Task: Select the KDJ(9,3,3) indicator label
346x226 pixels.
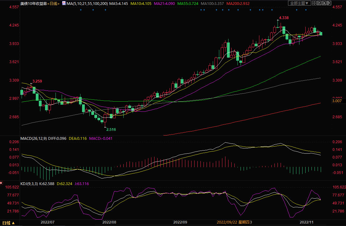Action: (29, 184)
